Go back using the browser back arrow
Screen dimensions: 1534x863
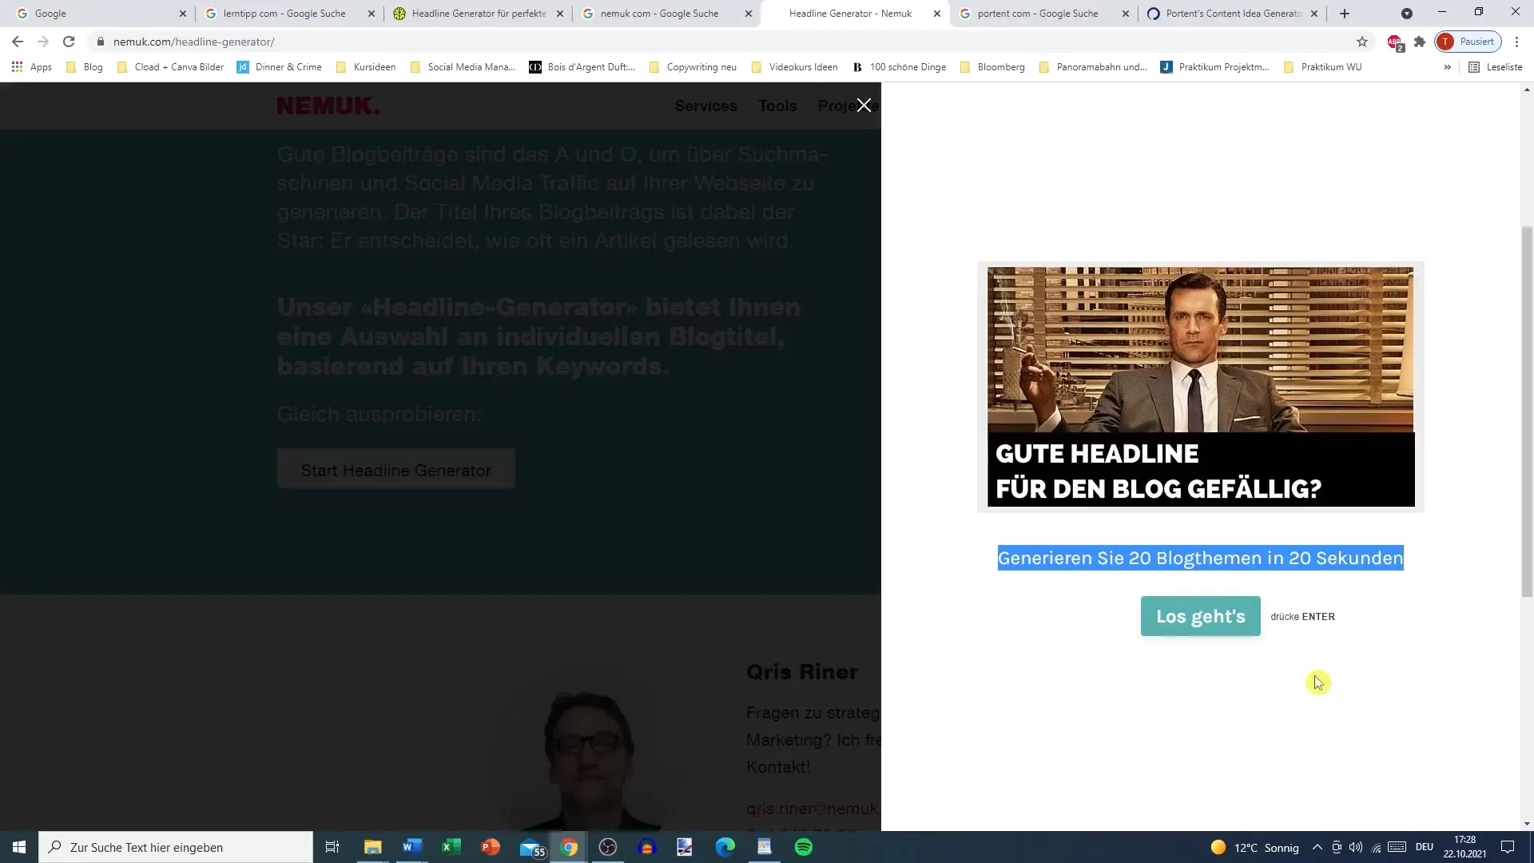pos(18,42)
